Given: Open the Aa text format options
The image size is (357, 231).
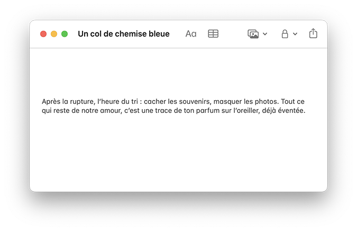Looking at the screenshot, I should tap(191, 34).
